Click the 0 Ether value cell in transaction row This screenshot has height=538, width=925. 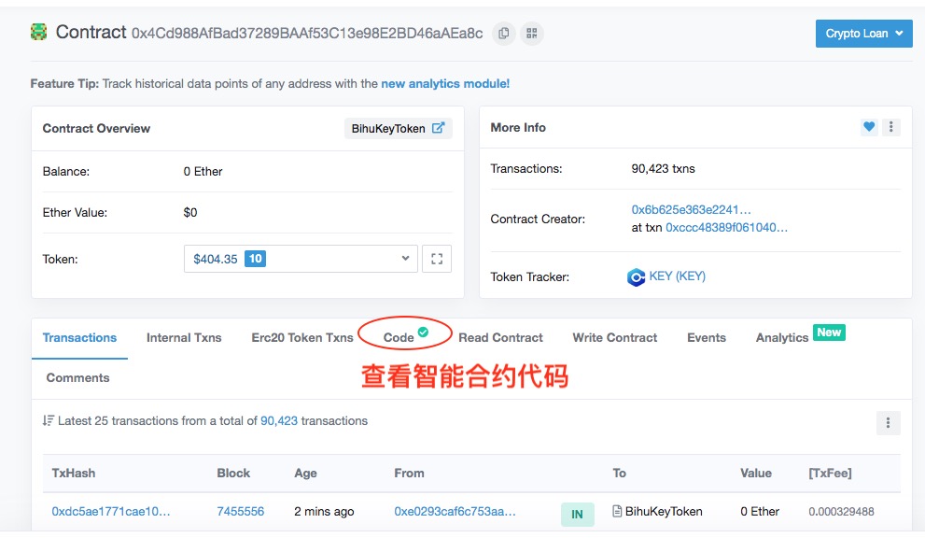coord(760,512)
